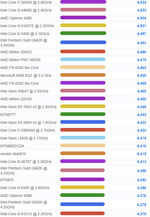Screen dimensions: 150x217
Task: Click Intel Core i7-2960XM @ 2.70GHz
Action: [28, 130]
